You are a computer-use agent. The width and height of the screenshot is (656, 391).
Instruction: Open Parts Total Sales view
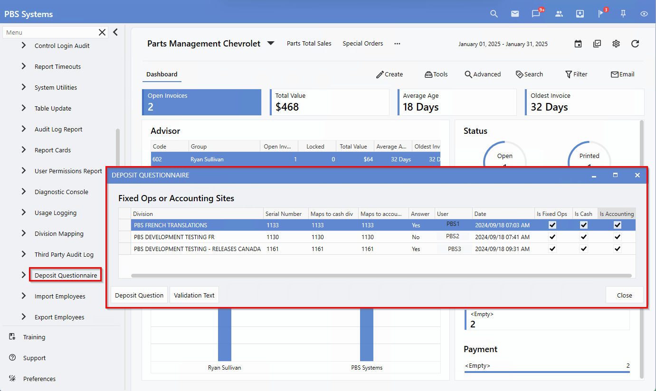309,43
